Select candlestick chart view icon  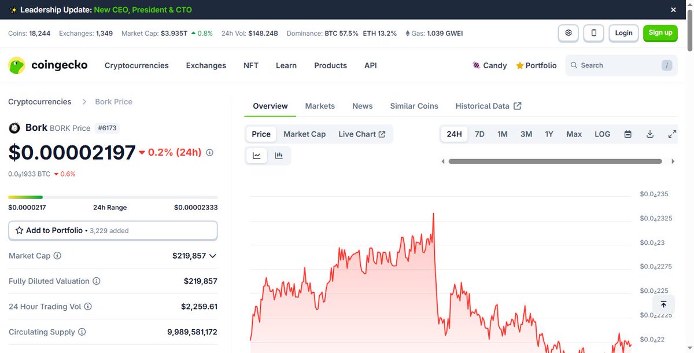[279, 156]
